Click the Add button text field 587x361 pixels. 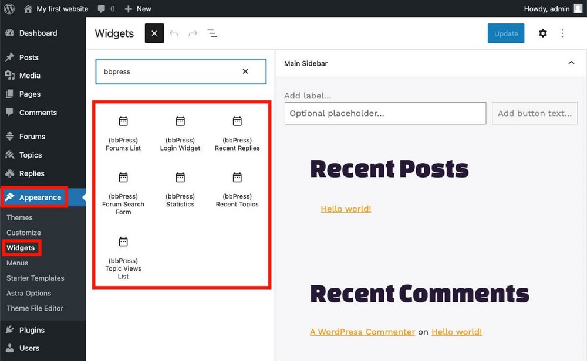pyautogui.click(x=535, y=113)
